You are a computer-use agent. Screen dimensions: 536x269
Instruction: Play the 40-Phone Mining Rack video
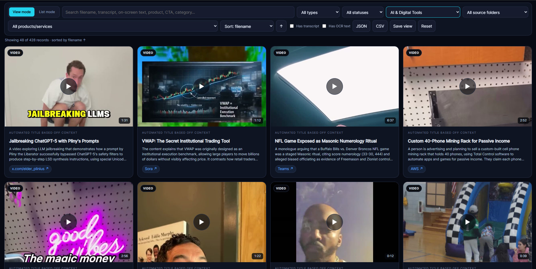click(468, 86)
